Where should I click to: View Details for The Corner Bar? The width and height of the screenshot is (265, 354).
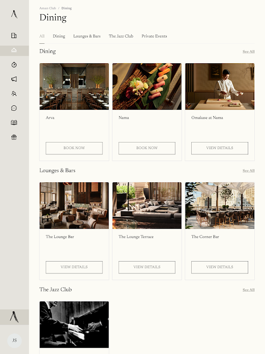click(x=220, y=267)
